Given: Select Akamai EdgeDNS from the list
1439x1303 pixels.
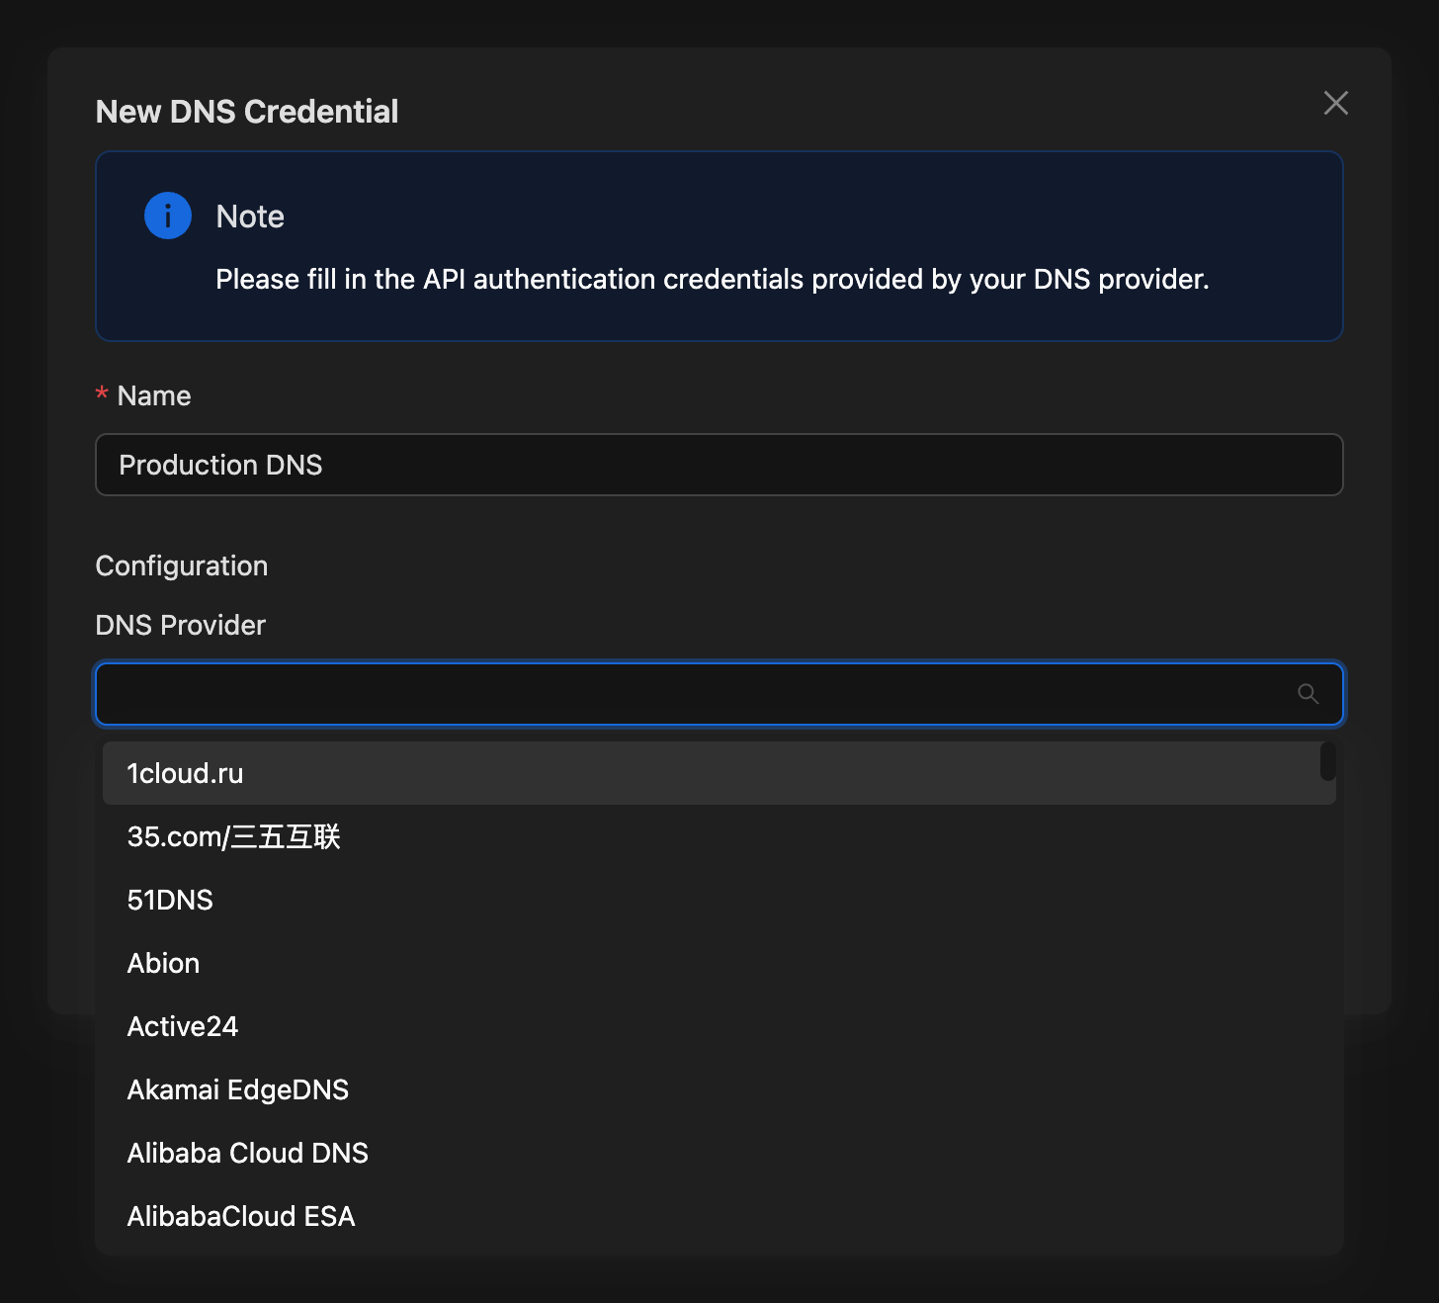Looking at the screenshot, I should point(719,1089).
